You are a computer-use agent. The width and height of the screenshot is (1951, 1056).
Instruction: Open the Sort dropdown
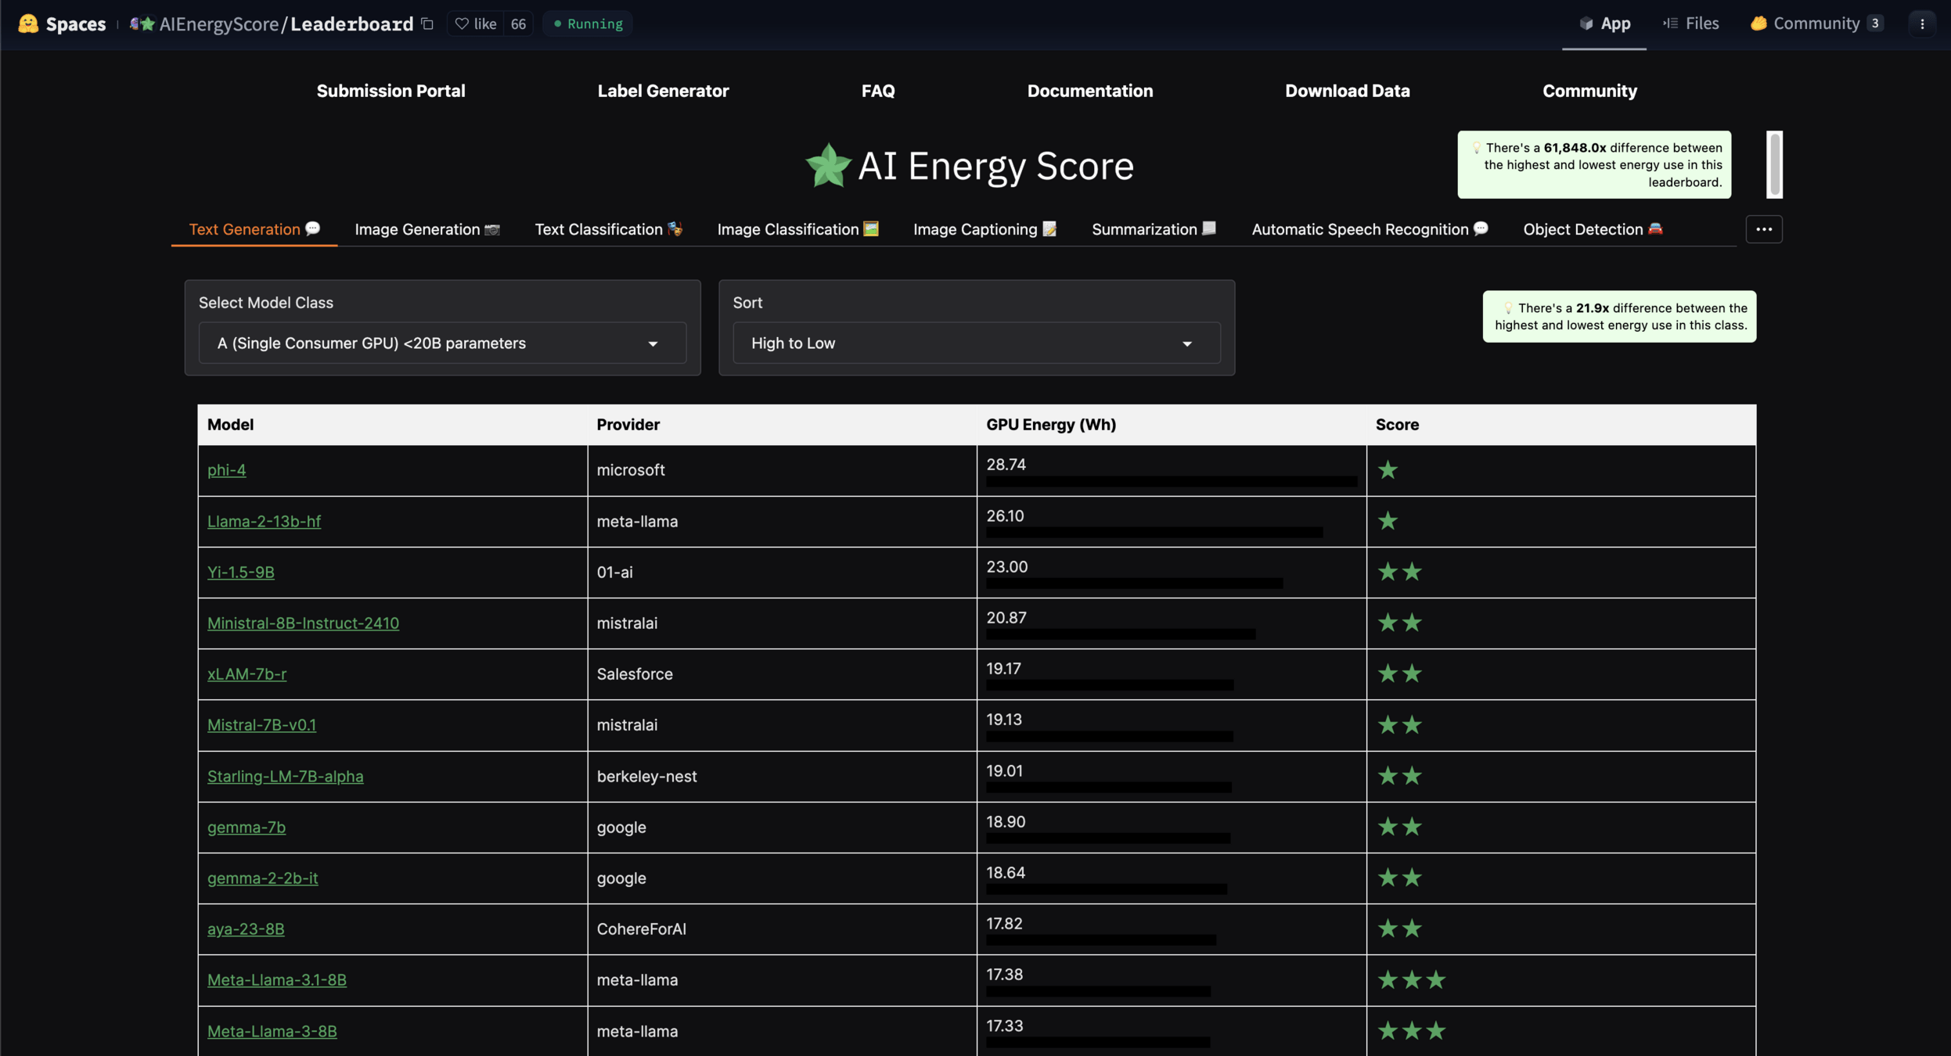pos(975,343)
